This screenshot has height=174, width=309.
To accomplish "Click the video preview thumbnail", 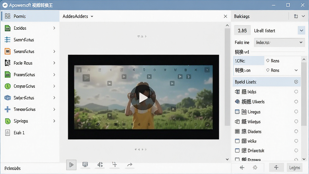I will click(x=143, y=97).
